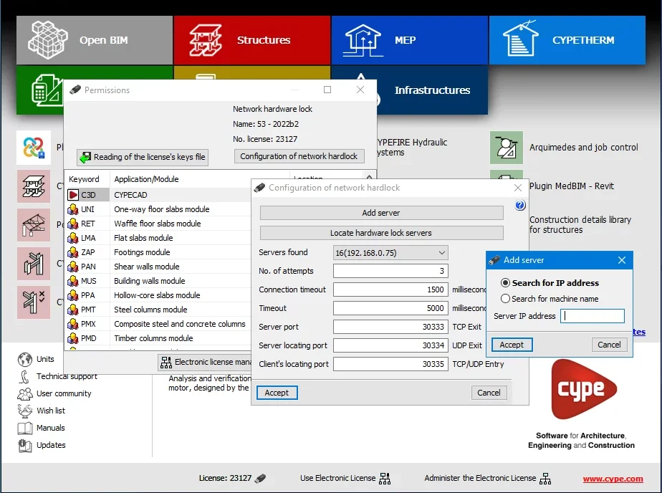Click the ZAP module key icon
Viewport: 662px width, 493px height.
73,252
